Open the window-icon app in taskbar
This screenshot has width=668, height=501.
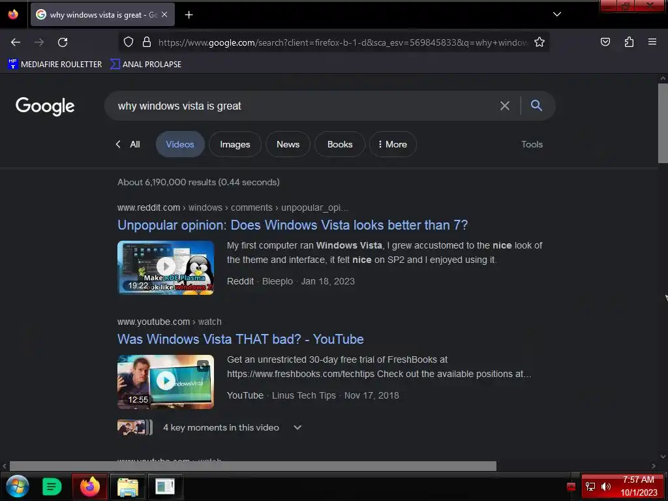coord(165,486)
